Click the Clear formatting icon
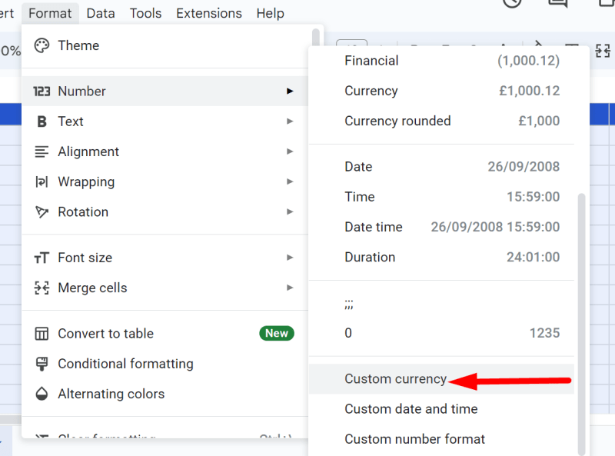 tap(42, 436)
